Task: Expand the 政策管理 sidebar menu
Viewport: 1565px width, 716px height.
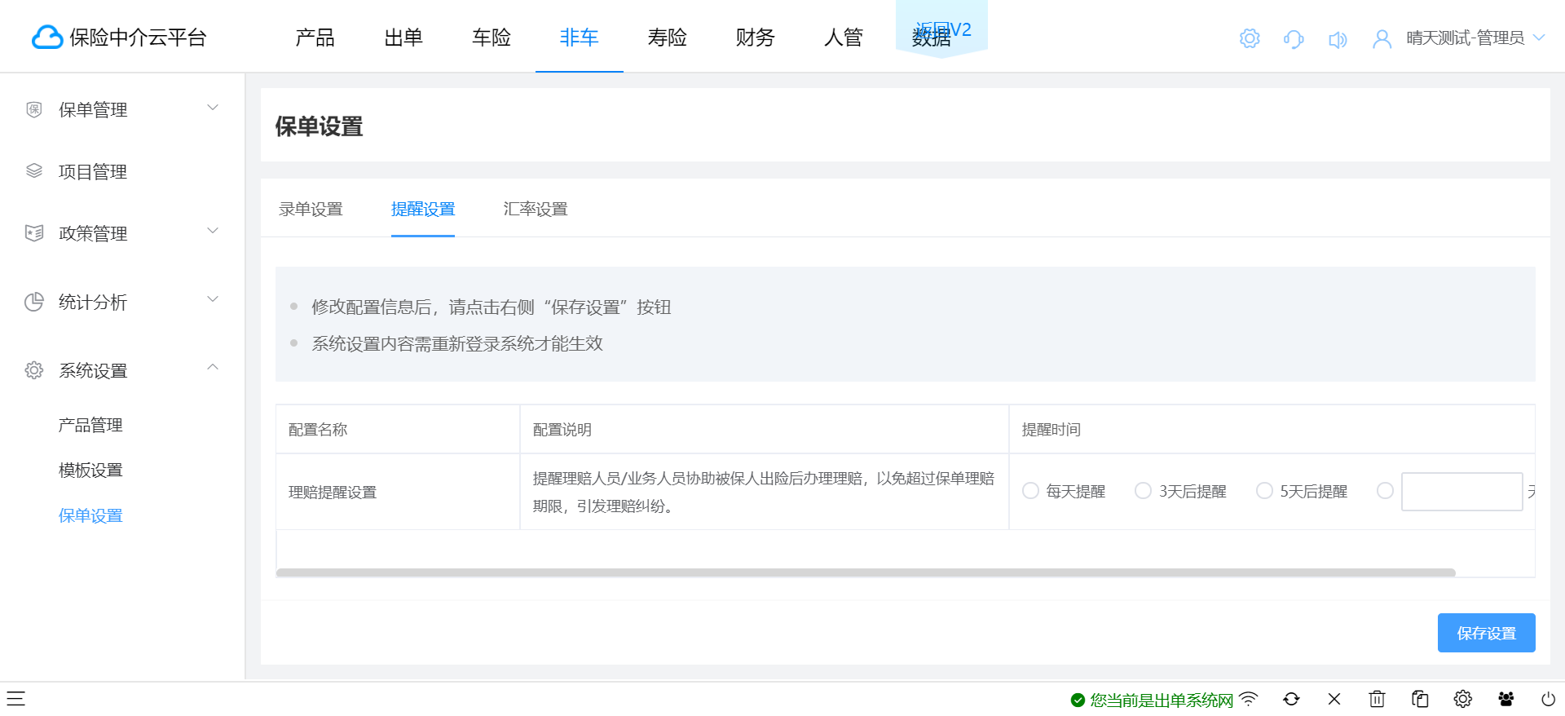Action: [213, 231]
